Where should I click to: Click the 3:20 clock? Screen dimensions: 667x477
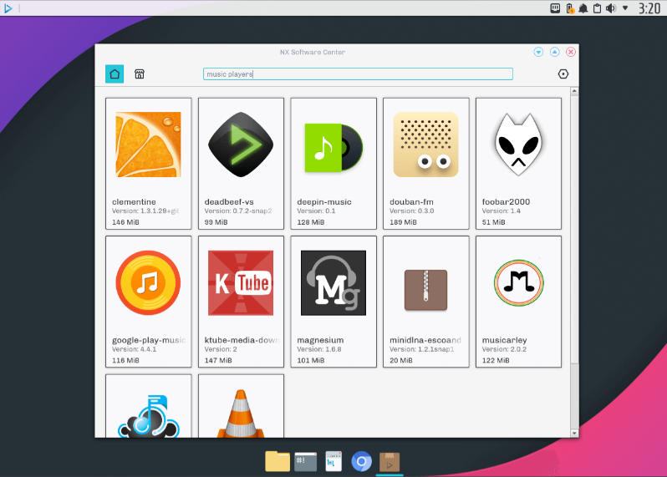click(649, 8)
